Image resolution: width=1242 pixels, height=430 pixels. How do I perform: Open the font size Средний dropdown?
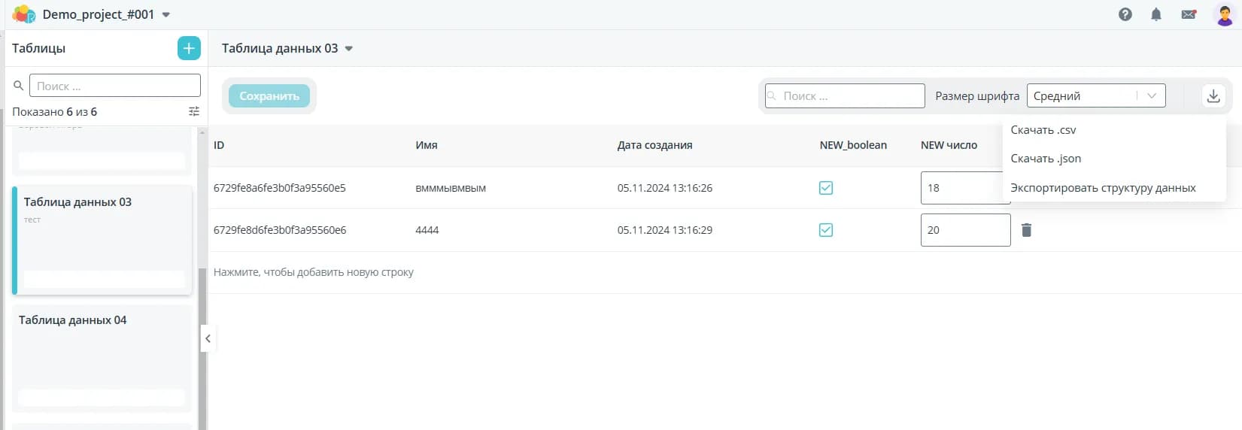click(1095, 96)
